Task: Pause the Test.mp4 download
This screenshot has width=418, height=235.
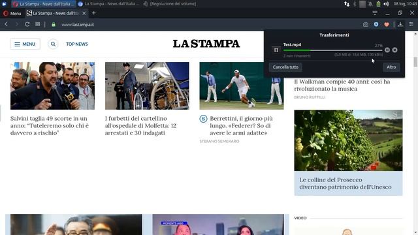Action: [x=387, y=50]
